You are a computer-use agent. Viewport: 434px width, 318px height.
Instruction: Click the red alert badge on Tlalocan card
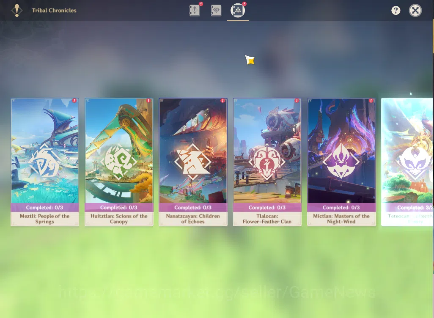(x=297, y=101)
